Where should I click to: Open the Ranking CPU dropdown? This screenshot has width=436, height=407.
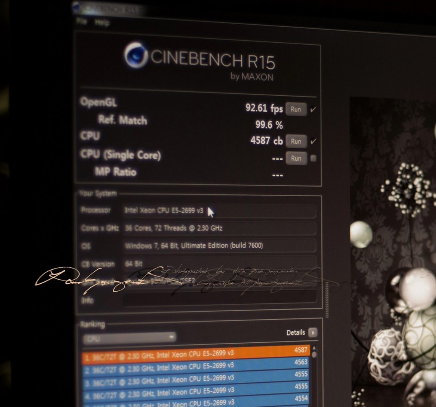tap(129, 338)
